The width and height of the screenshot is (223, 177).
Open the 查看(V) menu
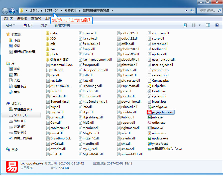point(36,19)
